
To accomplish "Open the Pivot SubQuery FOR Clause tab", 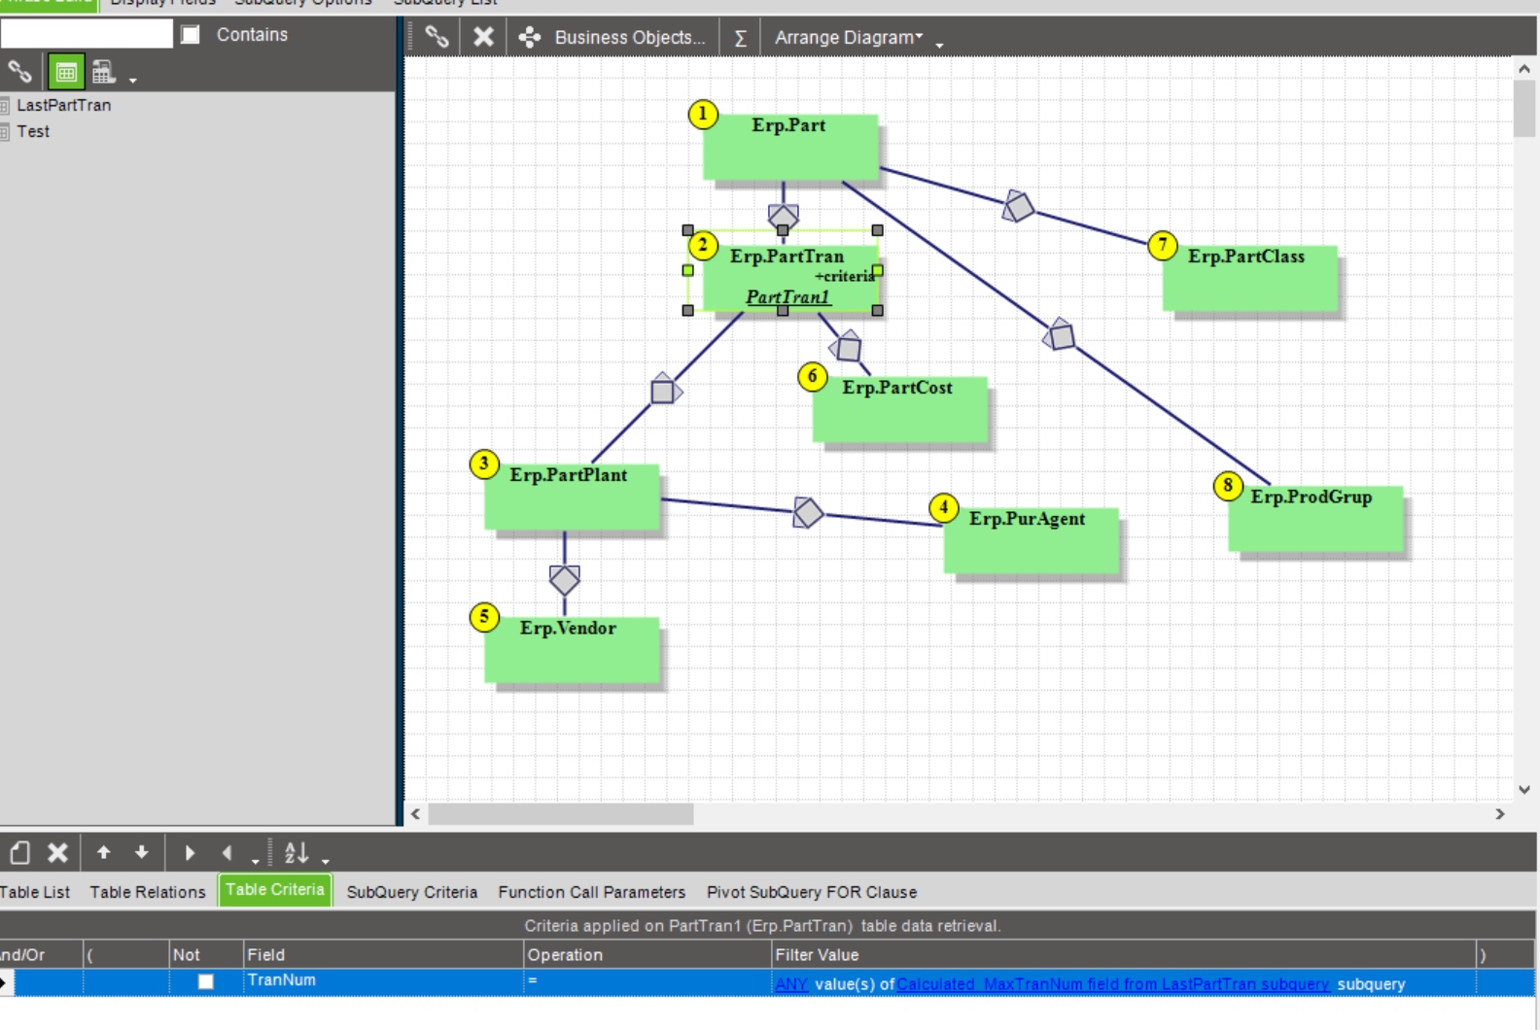I will click(x=812, y=892).
